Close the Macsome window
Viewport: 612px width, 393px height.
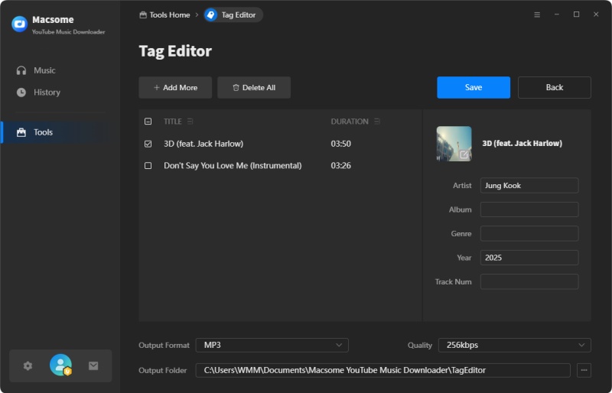coord(596,15)
